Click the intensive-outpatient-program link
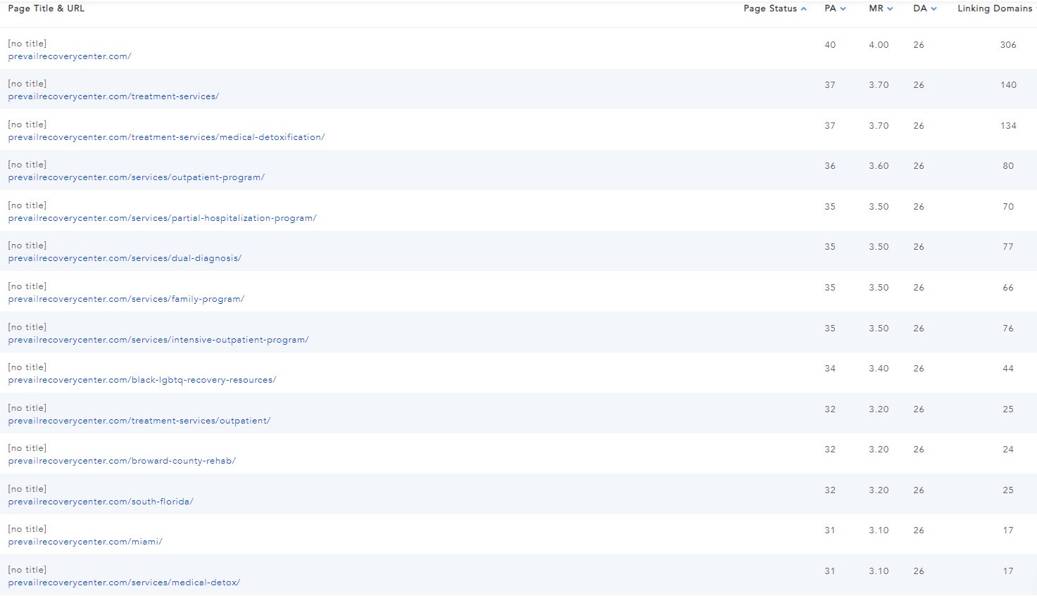This screenshot has height=598, width=1037. [x=158, y=340]
